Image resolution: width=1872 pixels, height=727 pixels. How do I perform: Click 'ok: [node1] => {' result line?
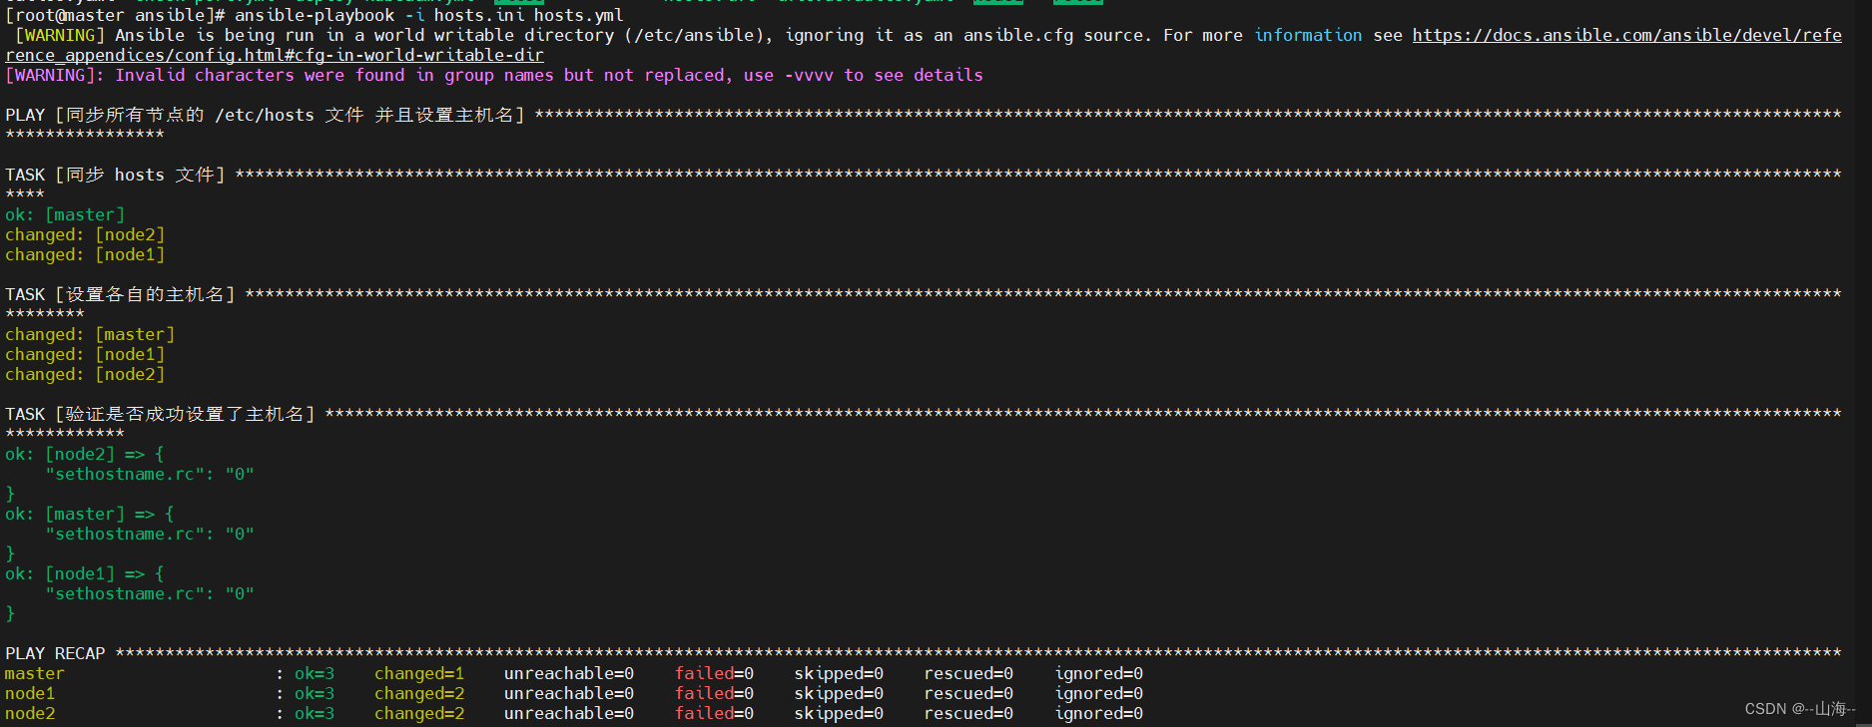(85, 574)
